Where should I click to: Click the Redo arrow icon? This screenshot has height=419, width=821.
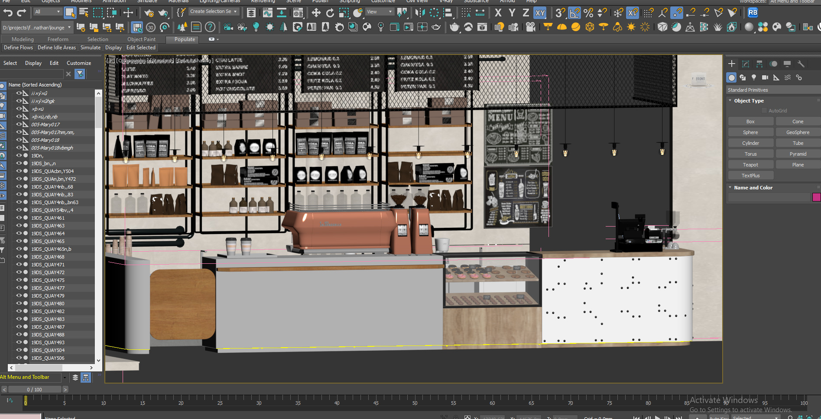21,13
